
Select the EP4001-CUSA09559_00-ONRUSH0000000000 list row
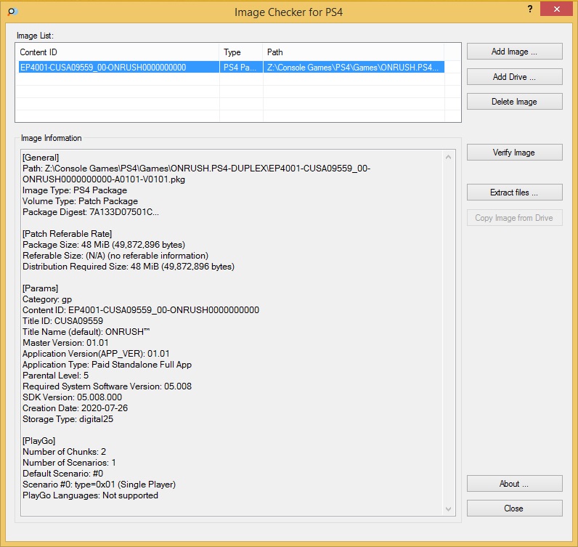coord(231,67)
